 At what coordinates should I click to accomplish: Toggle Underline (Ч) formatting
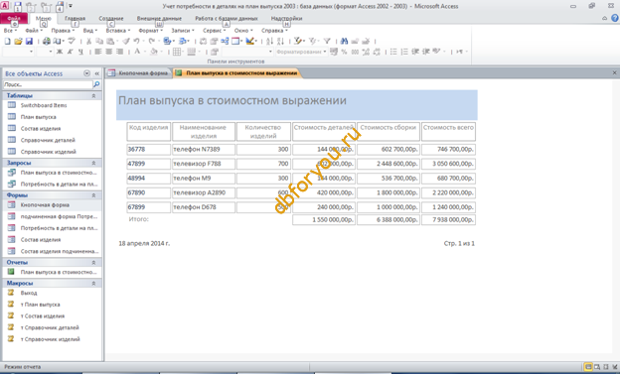[80, 52]
